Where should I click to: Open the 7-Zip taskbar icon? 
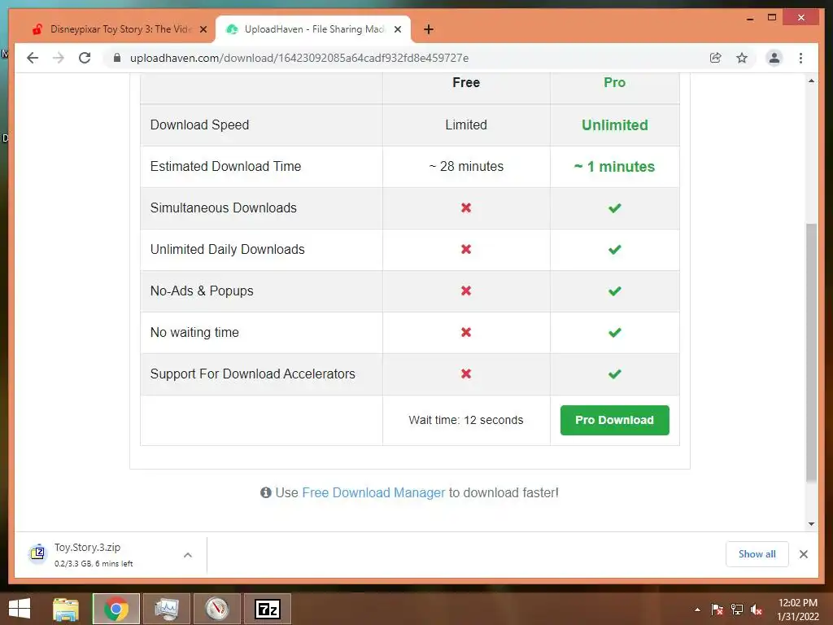[268, 609]
